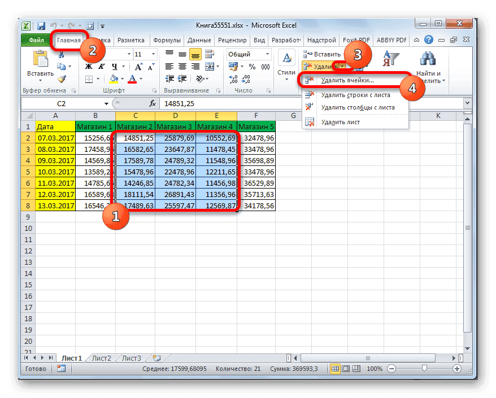Toggle underline formatting with Ч icon
Image resolution: width=496 pixels, height=398 pixels.
114,67
